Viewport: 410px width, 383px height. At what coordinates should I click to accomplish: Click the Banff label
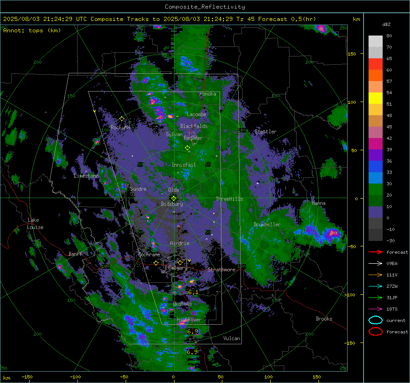[75, 254]
